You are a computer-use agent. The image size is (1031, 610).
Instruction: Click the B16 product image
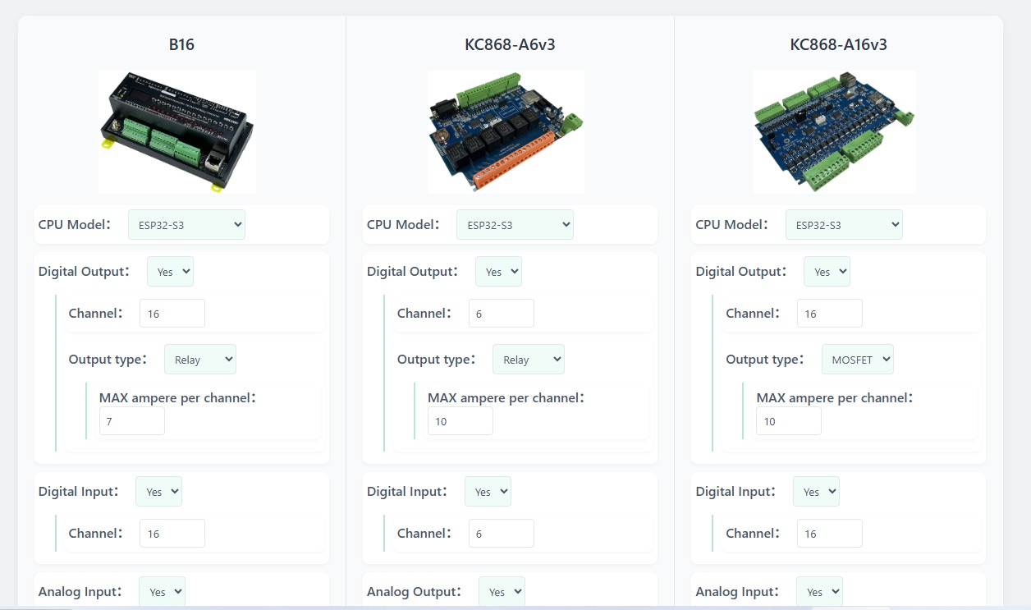(177, 131)
